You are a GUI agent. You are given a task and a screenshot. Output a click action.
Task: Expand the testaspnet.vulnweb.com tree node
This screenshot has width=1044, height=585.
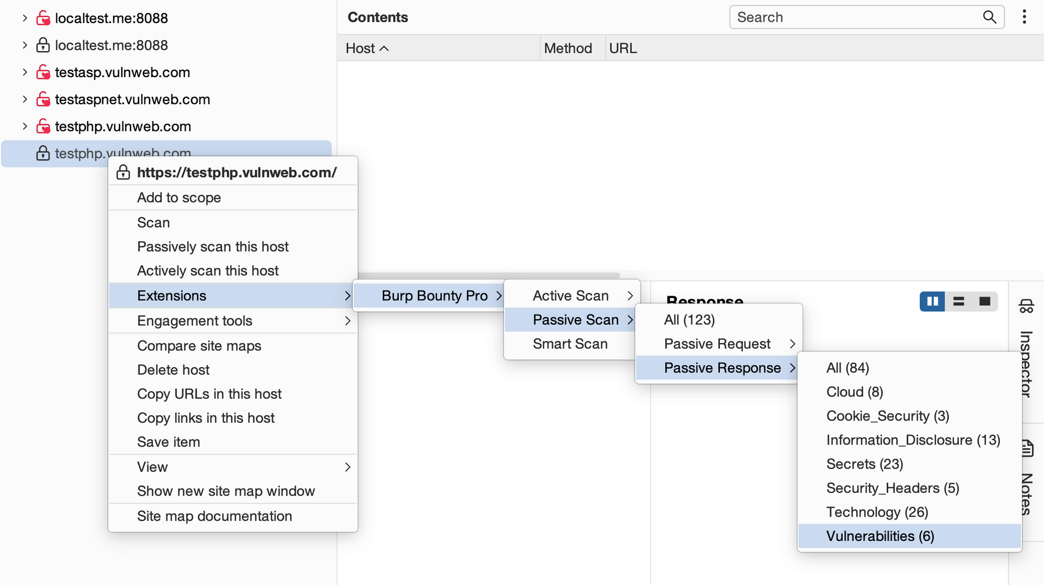tap(25, 100)
